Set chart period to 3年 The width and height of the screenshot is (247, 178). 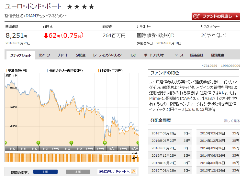click(x=78, y=172)
